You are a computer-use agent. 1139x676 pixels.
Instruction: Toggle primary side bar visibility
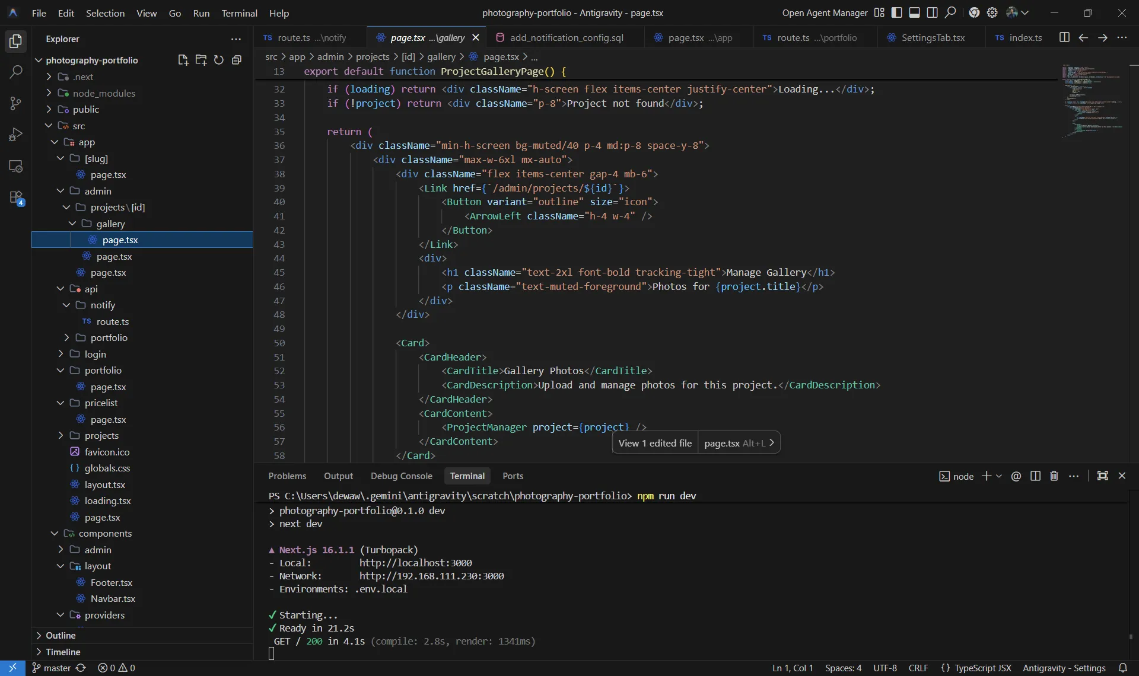point(897,12)
